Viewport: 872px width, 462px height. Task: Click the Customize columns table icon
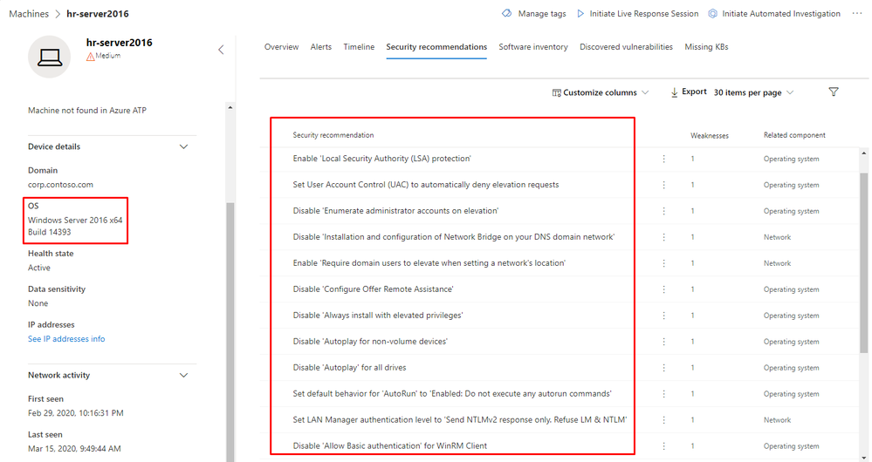(x=556, y=92)
